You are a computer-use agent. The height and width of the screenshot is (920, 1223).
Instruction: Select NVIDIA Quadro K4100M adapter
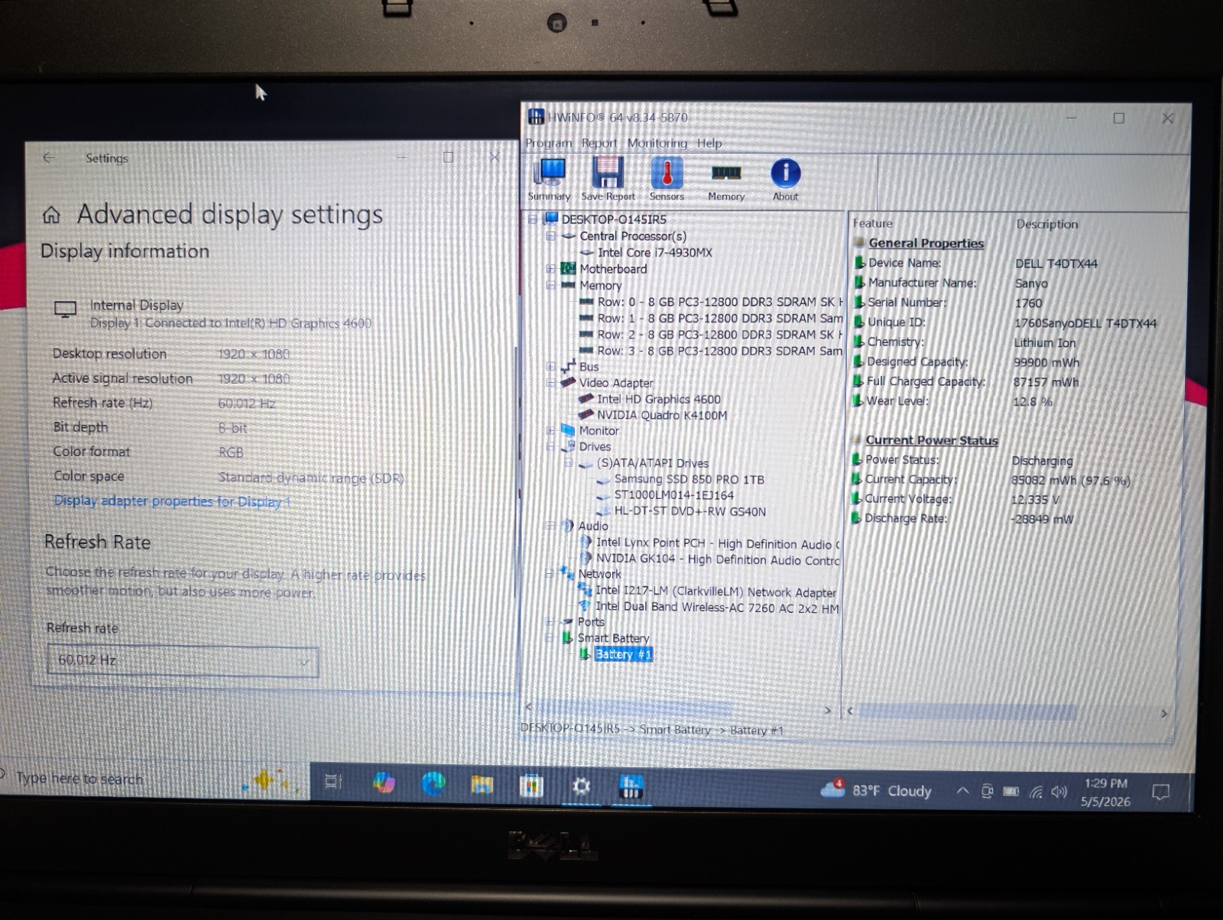pos(662,415)
